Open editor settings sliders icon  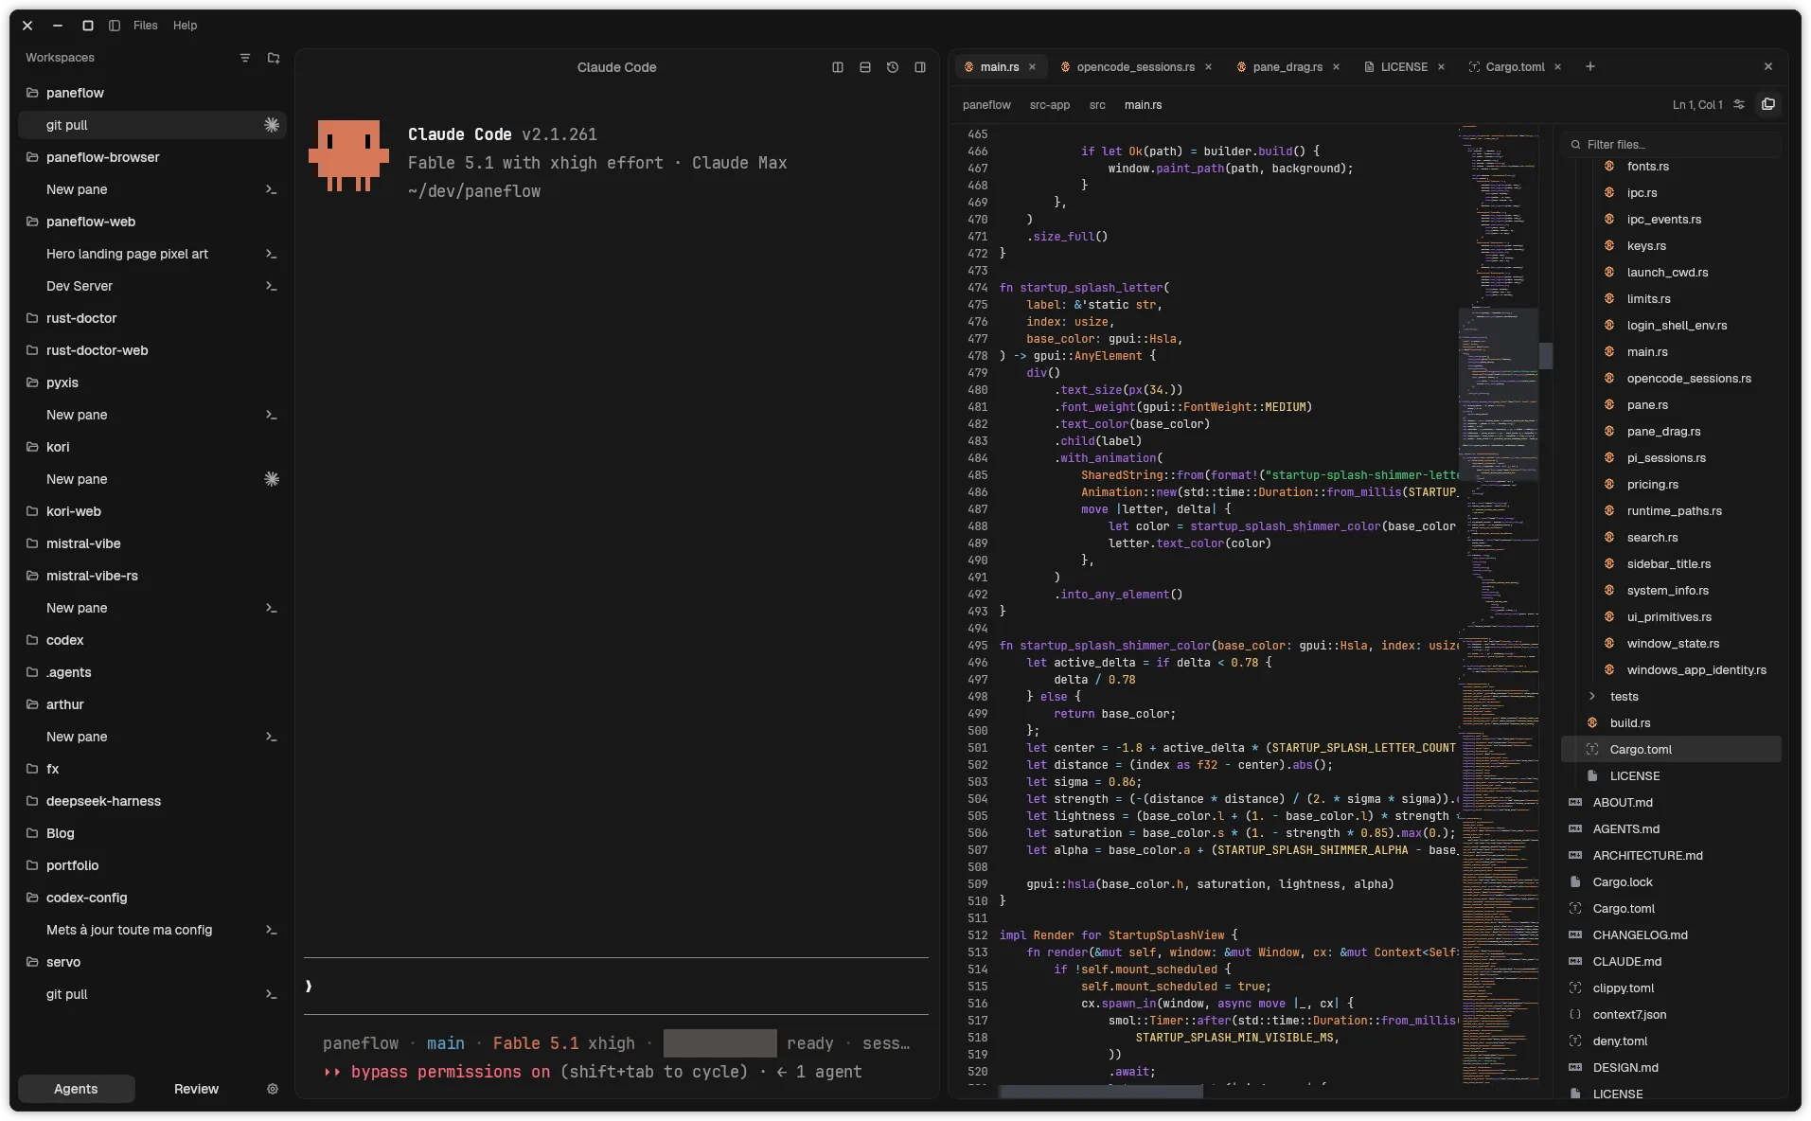pyautogui.click(x=1739, y=105)
